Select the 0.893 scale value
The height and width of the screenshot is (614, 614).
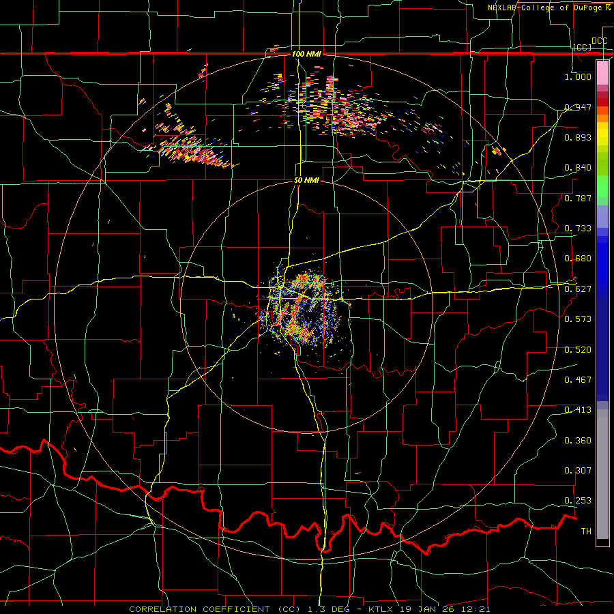click(x=578, y=137)
